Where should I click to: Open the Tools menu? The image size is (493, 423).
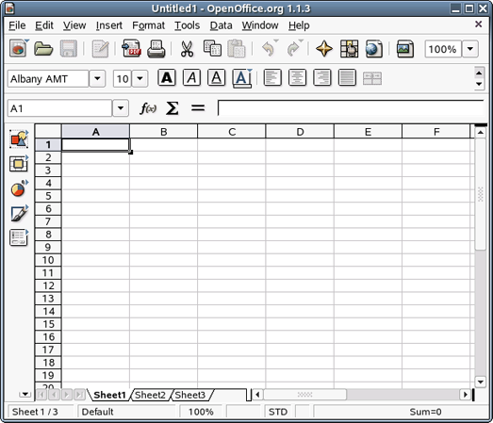(187, 25)
